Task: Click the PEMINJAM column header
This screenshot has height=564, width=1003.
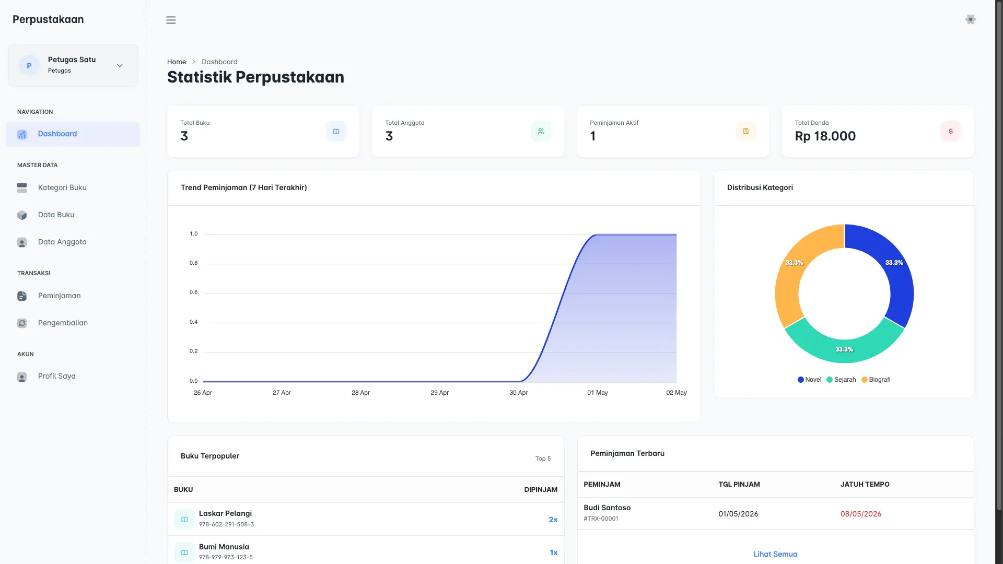Action: point(602,485)
